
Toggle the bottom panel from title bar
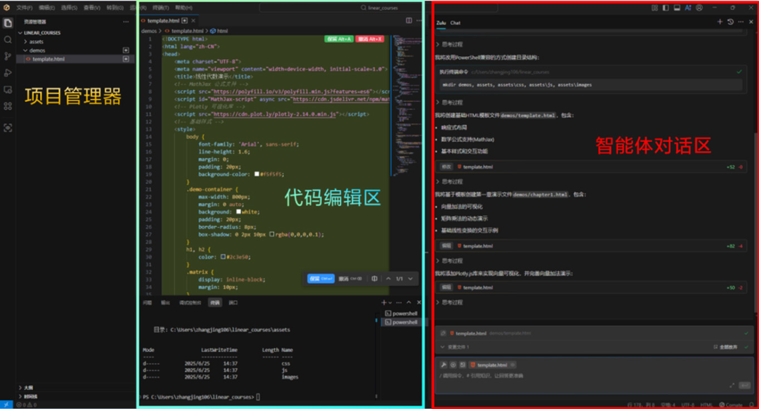coord(677,8)
